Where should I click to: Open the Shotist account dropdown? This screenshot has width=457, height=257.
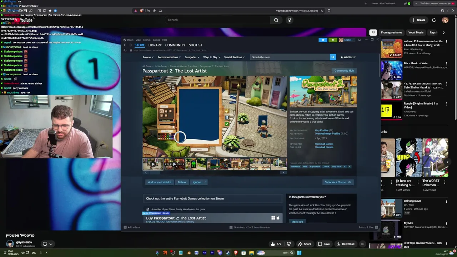point(347,40)
